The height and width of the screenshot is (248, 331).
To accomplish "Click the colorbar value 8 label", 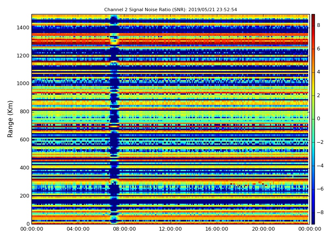I will click(x=319, y=25).
